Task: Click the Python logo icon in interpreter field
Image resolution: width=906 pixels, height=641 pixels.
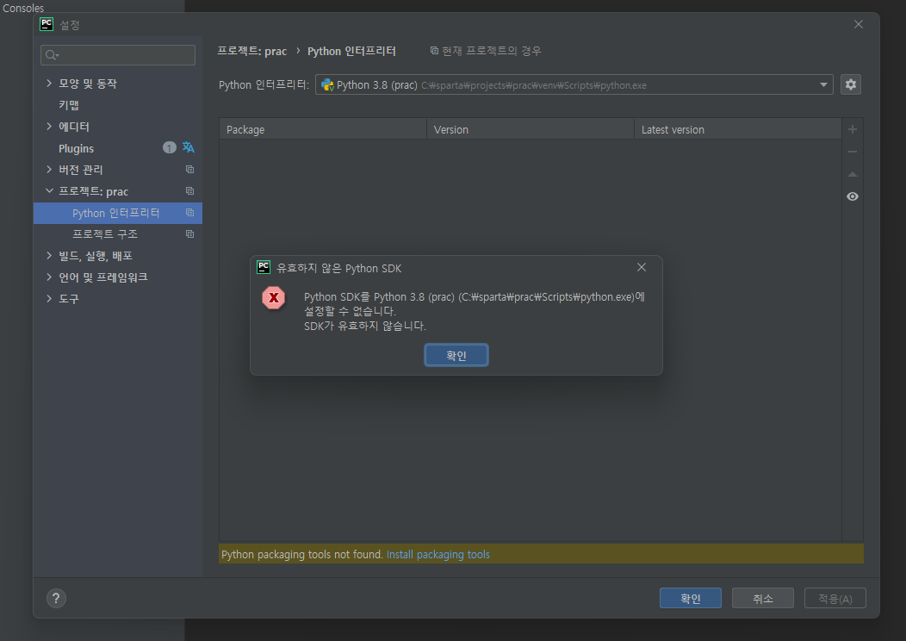Action: (327, 85)
